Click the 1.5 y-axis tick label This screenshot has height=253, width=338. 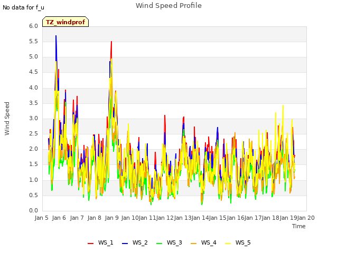(x=33, y=164)
